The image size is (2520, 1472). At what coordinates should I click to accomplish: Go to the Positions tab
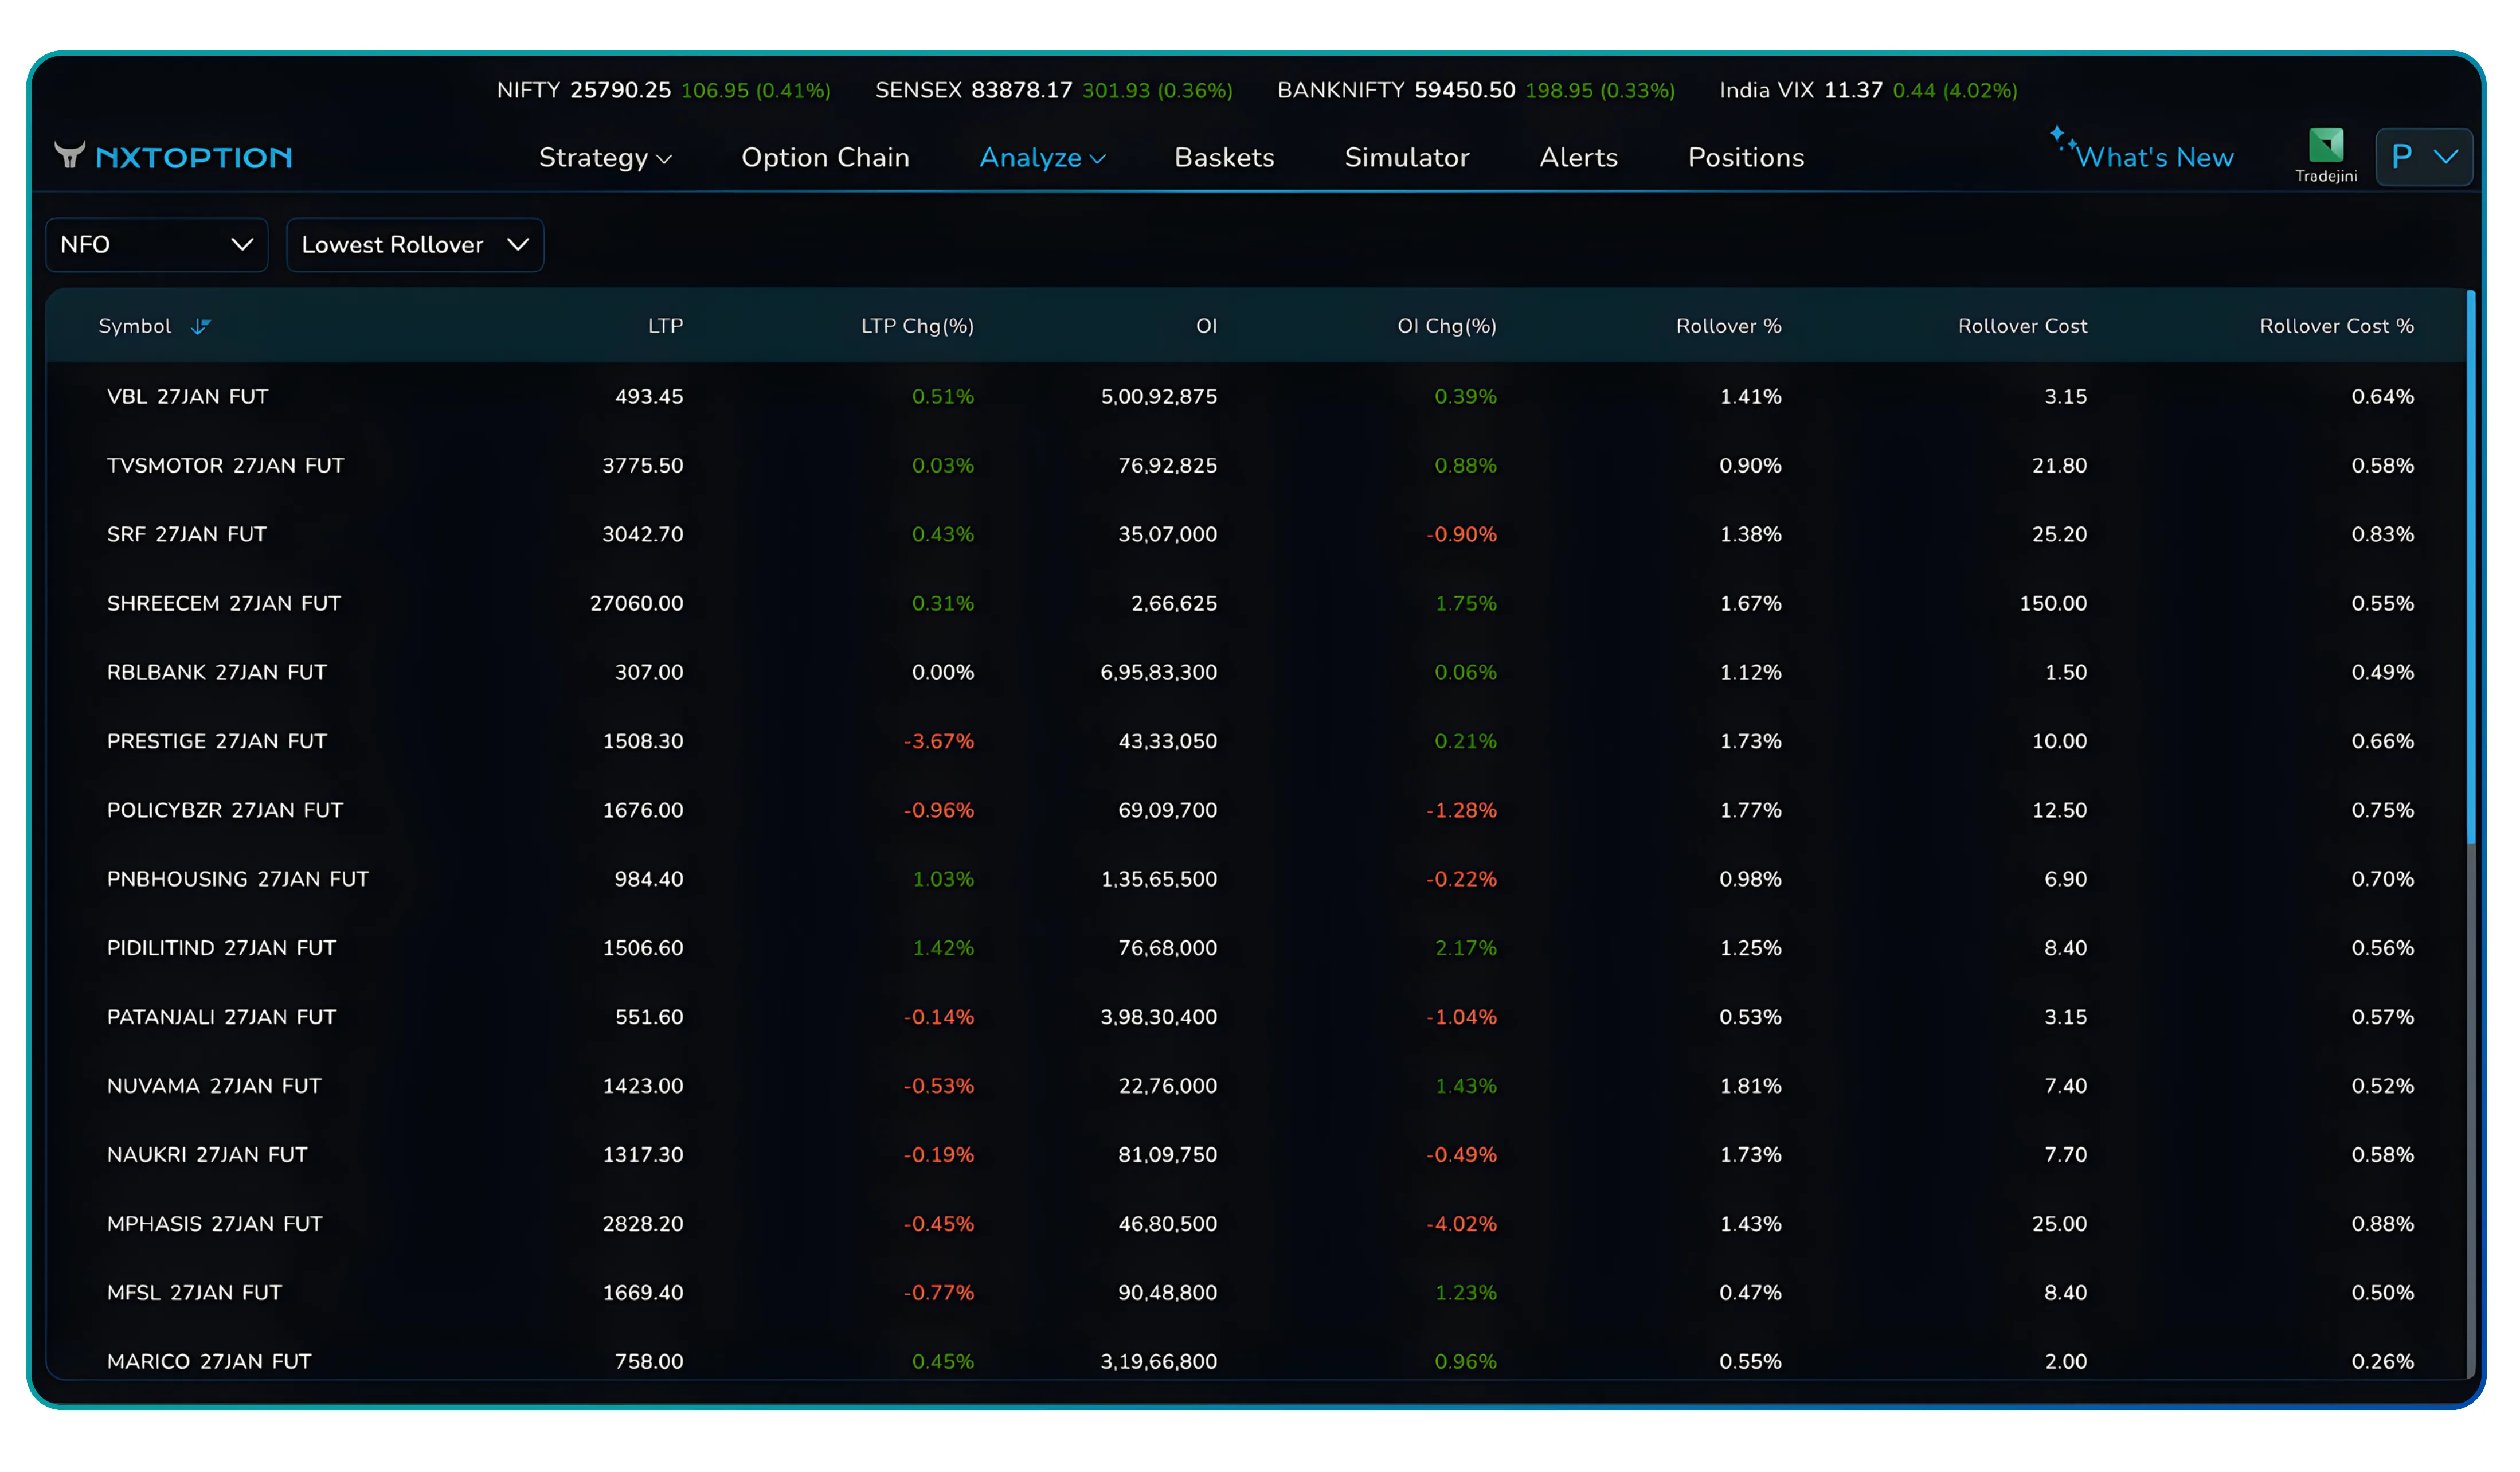click(x=1745, y=157)
